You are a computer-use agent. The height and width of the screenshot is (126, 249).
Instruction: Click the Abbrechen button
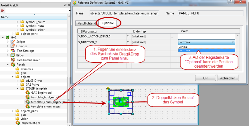click(228, 78)
